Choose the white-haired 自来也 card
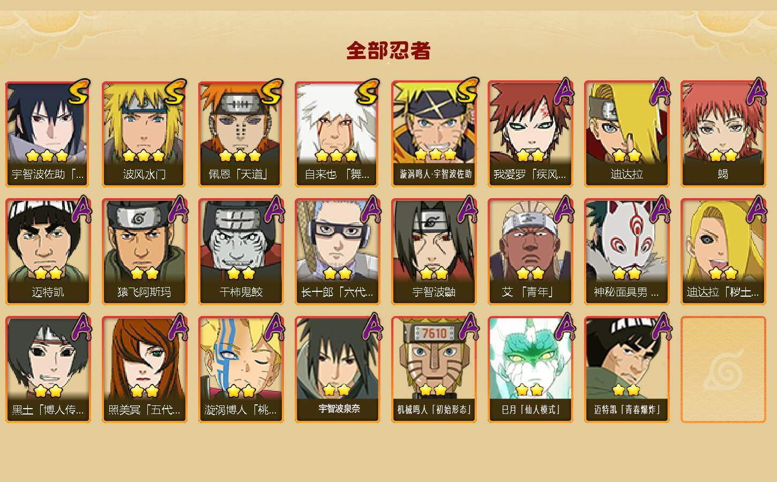Viewport: 777px width, 482px height. [x=337, y=134]
